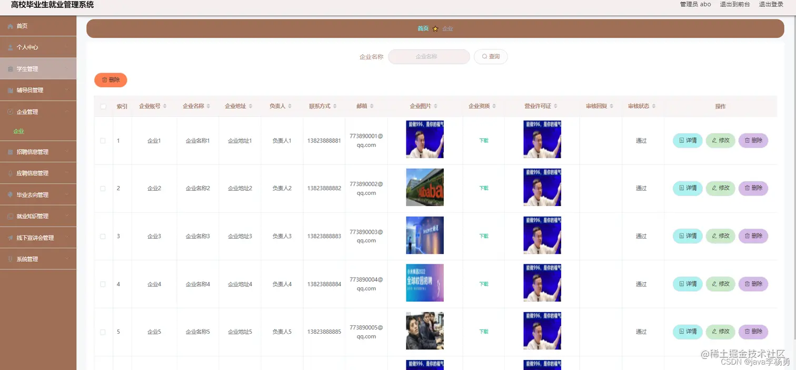
Task: Click the icon beside 招聘信息管理
Action: (11, 152)
